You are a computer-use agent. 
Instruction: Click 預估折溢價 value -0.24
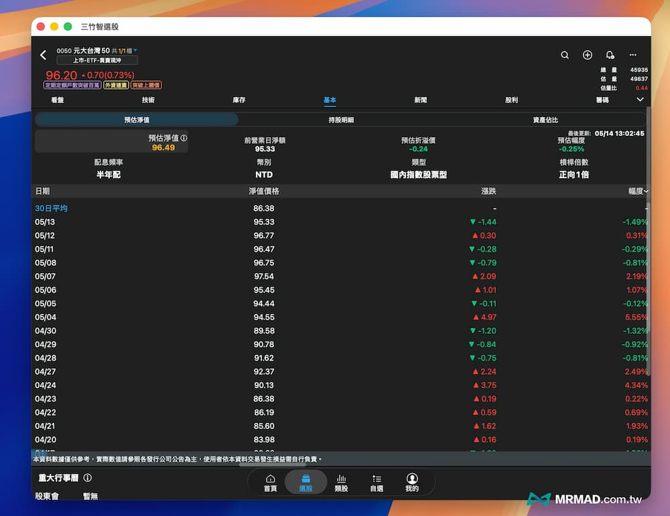418,149
